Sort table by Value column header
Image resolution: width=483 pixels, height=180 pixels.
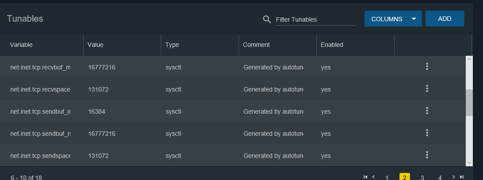[x=95, y=45]
